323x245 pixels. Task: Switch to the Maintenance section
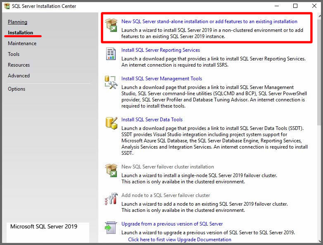pyautogui.click(x=22, y=43)
